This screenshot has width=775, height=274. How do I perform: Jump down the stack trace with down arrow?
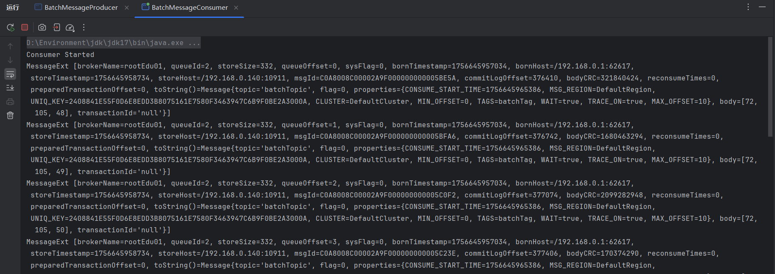coord(10,60)
